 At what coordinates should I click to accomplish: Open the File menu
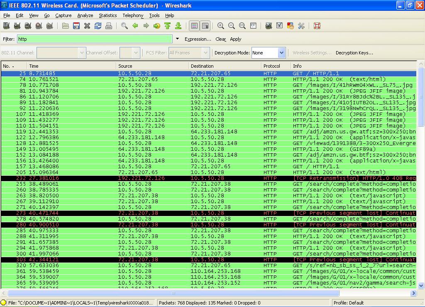pos(7,15)
